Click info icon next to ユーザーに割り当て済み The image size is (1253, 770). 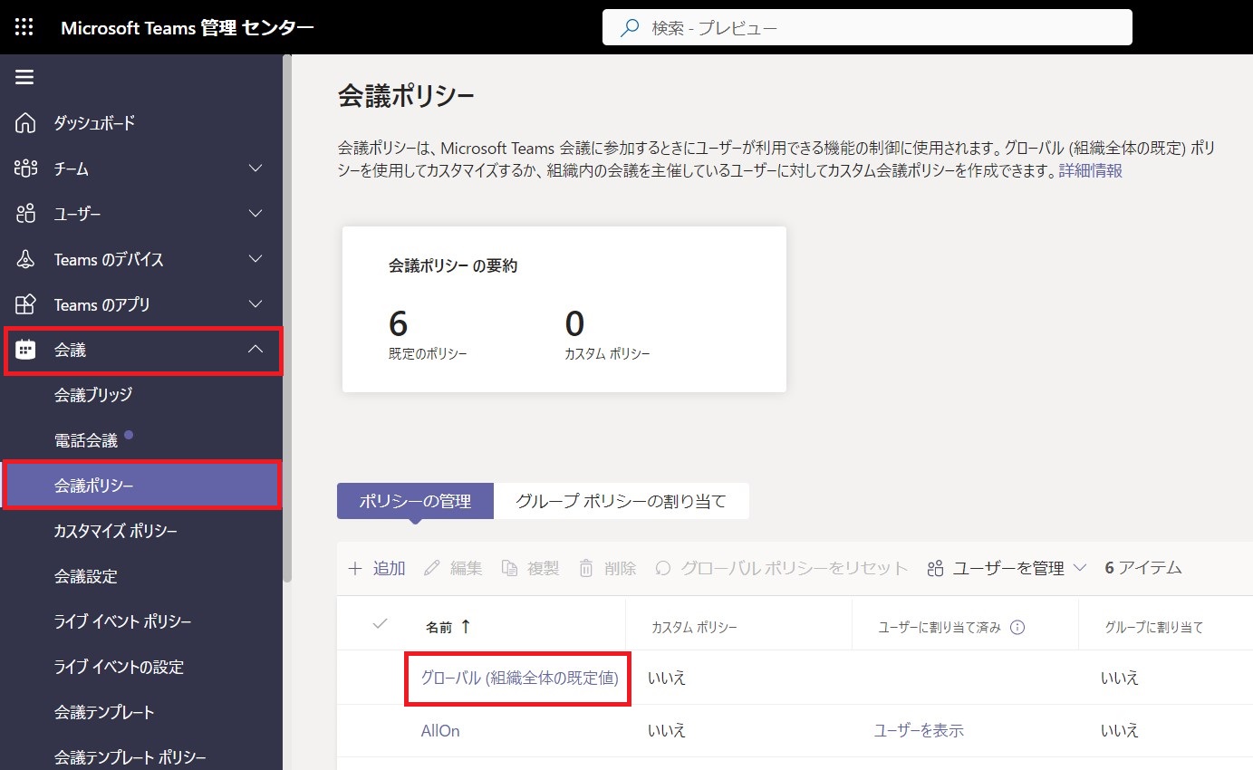1017,627
